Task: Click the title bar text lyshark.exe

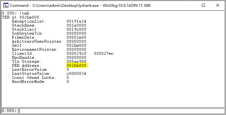Action: tap(88, 6)
